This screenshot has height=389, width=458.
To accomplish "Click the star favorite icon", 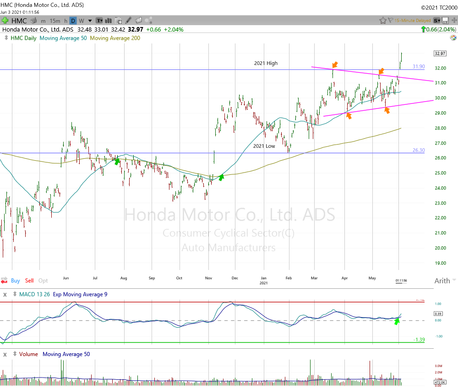I will tap(382, 21).
